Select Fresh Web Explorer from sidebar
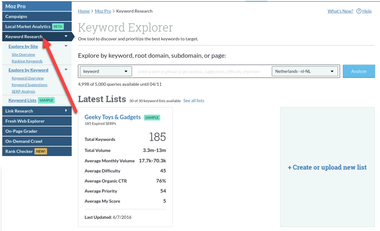380x231 pixels. tap(25, 121)
